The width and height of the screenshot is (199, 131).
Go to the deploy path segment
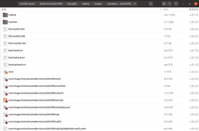coord(86,4)
